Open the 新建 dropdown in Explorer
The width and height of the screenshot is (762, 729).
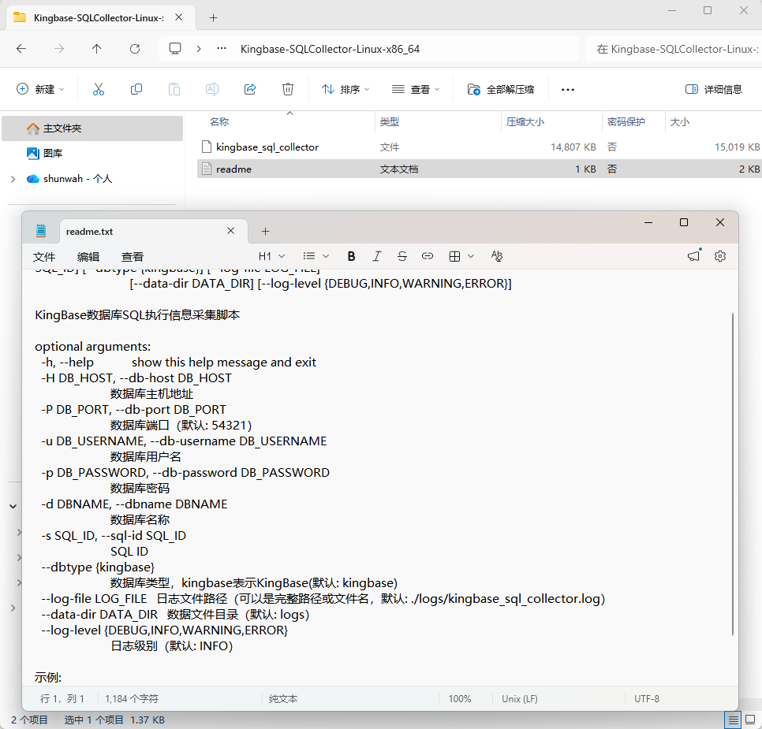(x=40, y=89)
